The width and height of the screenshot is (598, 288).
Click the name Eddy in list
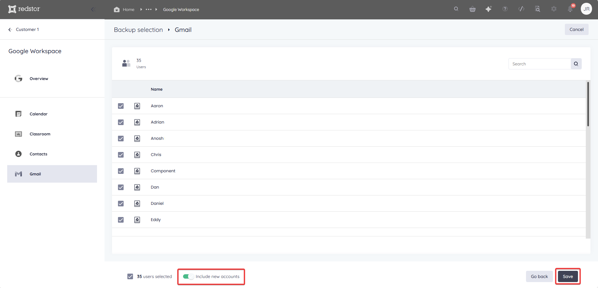coord(156,220)
